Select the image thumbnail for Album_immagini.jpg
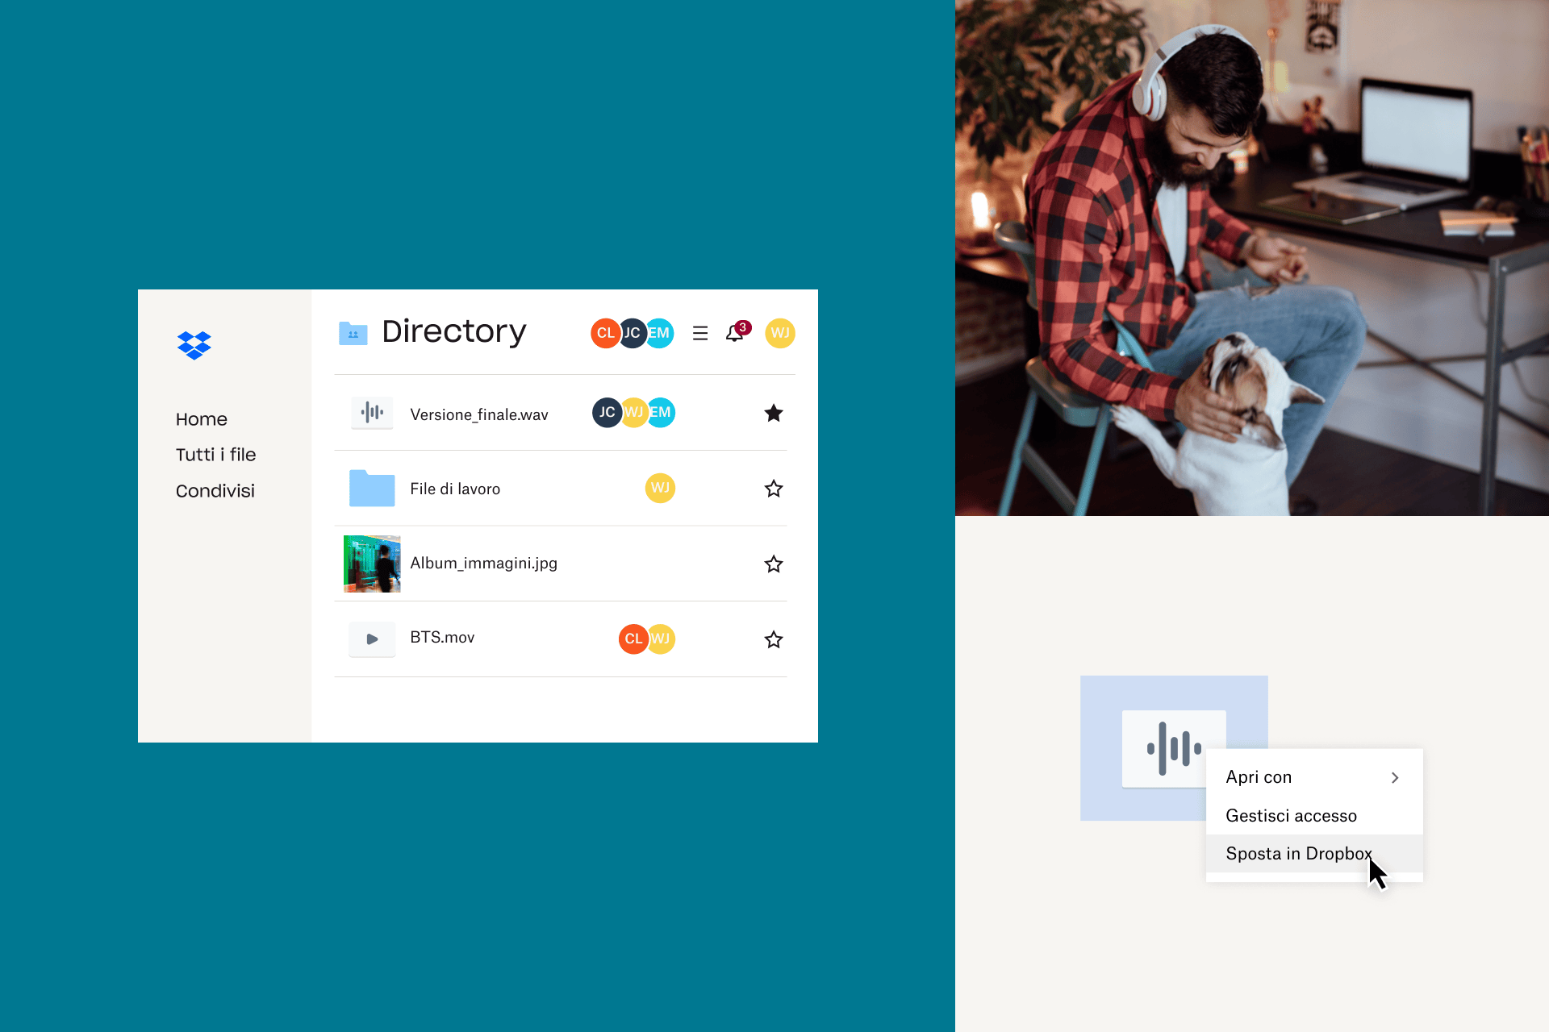Screen dimensions: 1549x1032 (x=370, y=564)
